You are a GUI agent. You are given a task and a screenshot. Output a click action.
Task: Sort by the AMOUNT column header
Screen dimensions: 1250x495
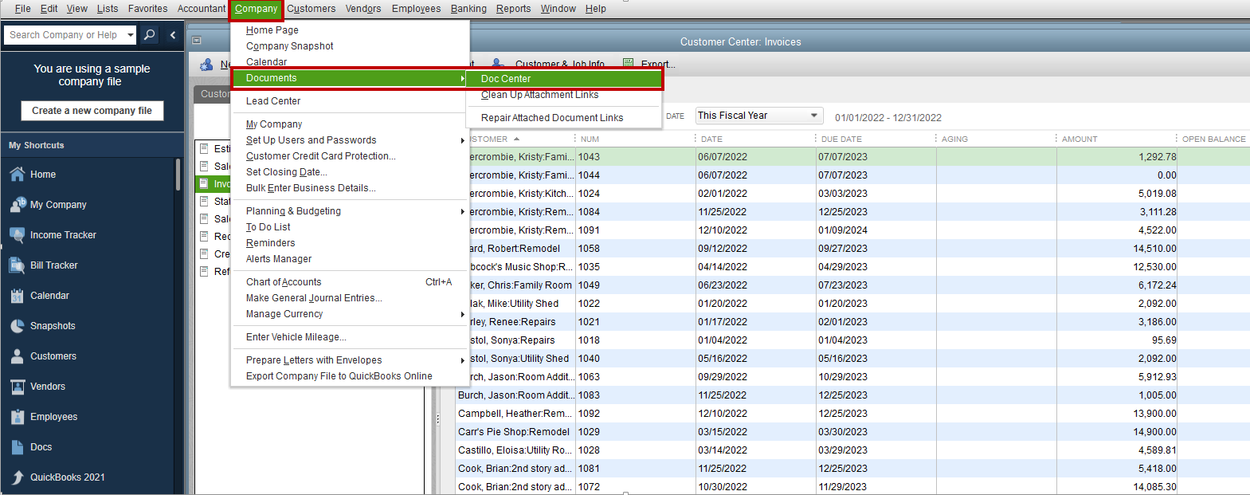(x=1080, y=139)
